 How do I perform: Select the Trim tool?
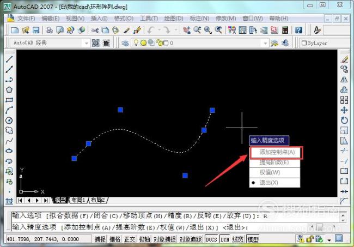click(x=344, y=151)
